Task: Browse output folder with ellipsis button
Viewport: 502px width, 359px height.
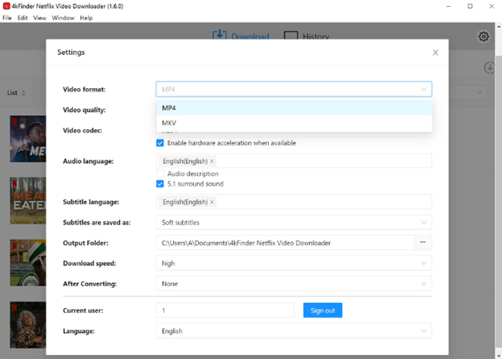Action: coord(422,242)
